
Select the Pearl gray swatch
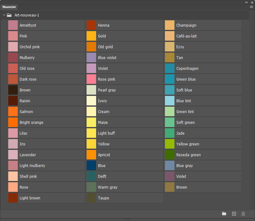[91, 90]
